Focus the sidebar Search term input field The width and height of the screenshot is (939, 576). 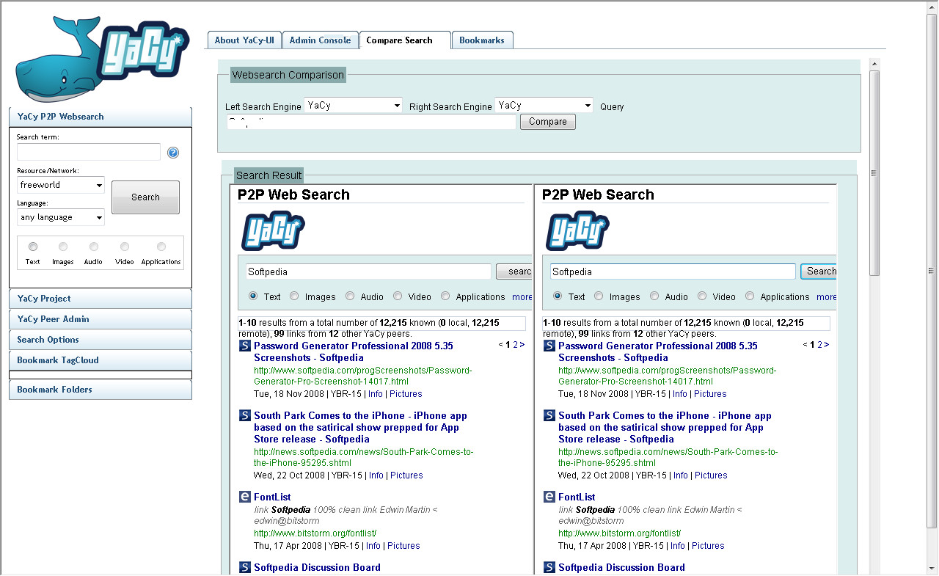[x=89, y=152]
